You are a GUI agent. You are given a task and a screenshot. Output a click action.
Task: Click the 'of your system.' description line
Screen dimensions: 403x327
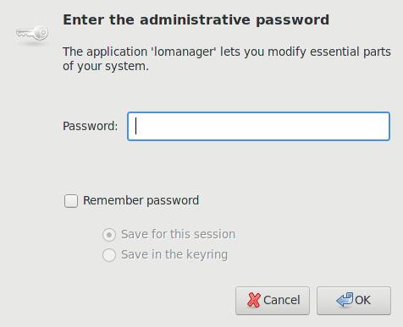click(106, 67)
